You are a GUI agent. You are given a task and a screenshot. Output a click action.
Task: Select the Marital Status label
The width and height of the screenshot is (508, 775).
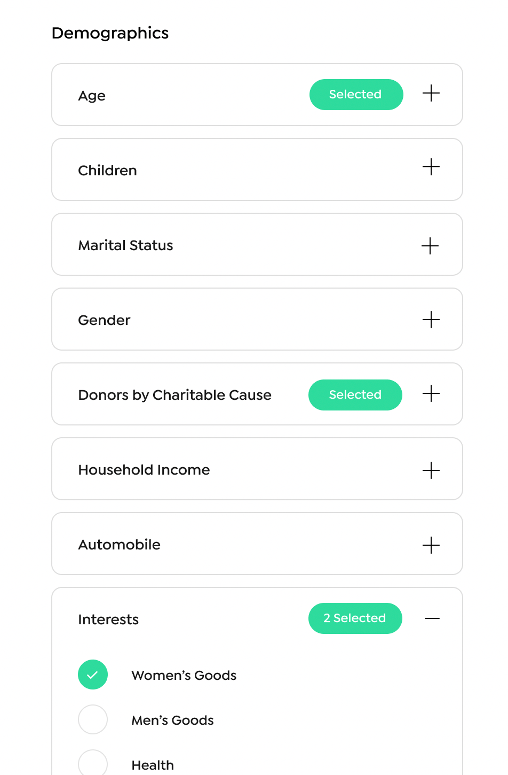[x=126, y=245]
